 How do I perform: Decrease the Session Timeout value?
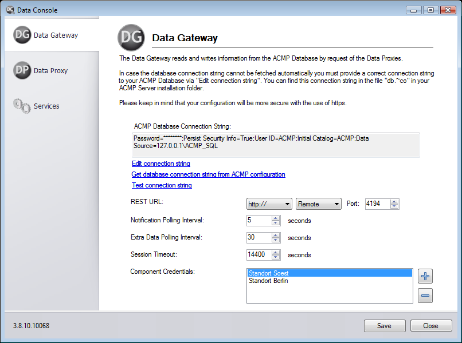coord(276,258)
